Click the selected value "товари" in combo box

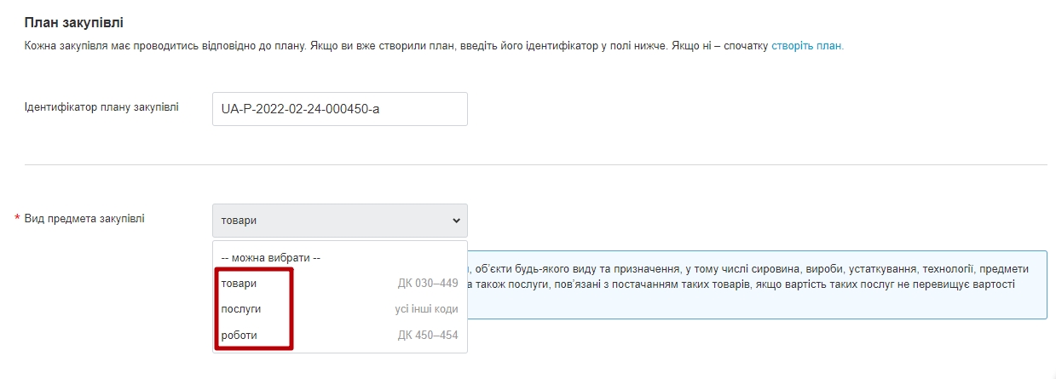pos(239,221)
